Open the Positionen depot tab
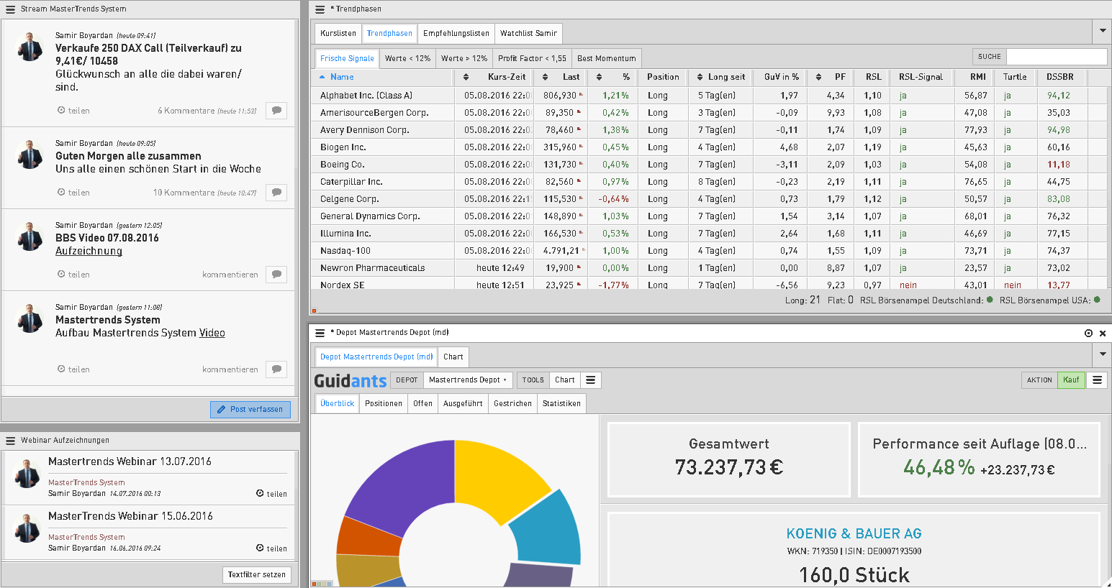The height and width of the screenshot is (588, 1112). tap(384, 403)
